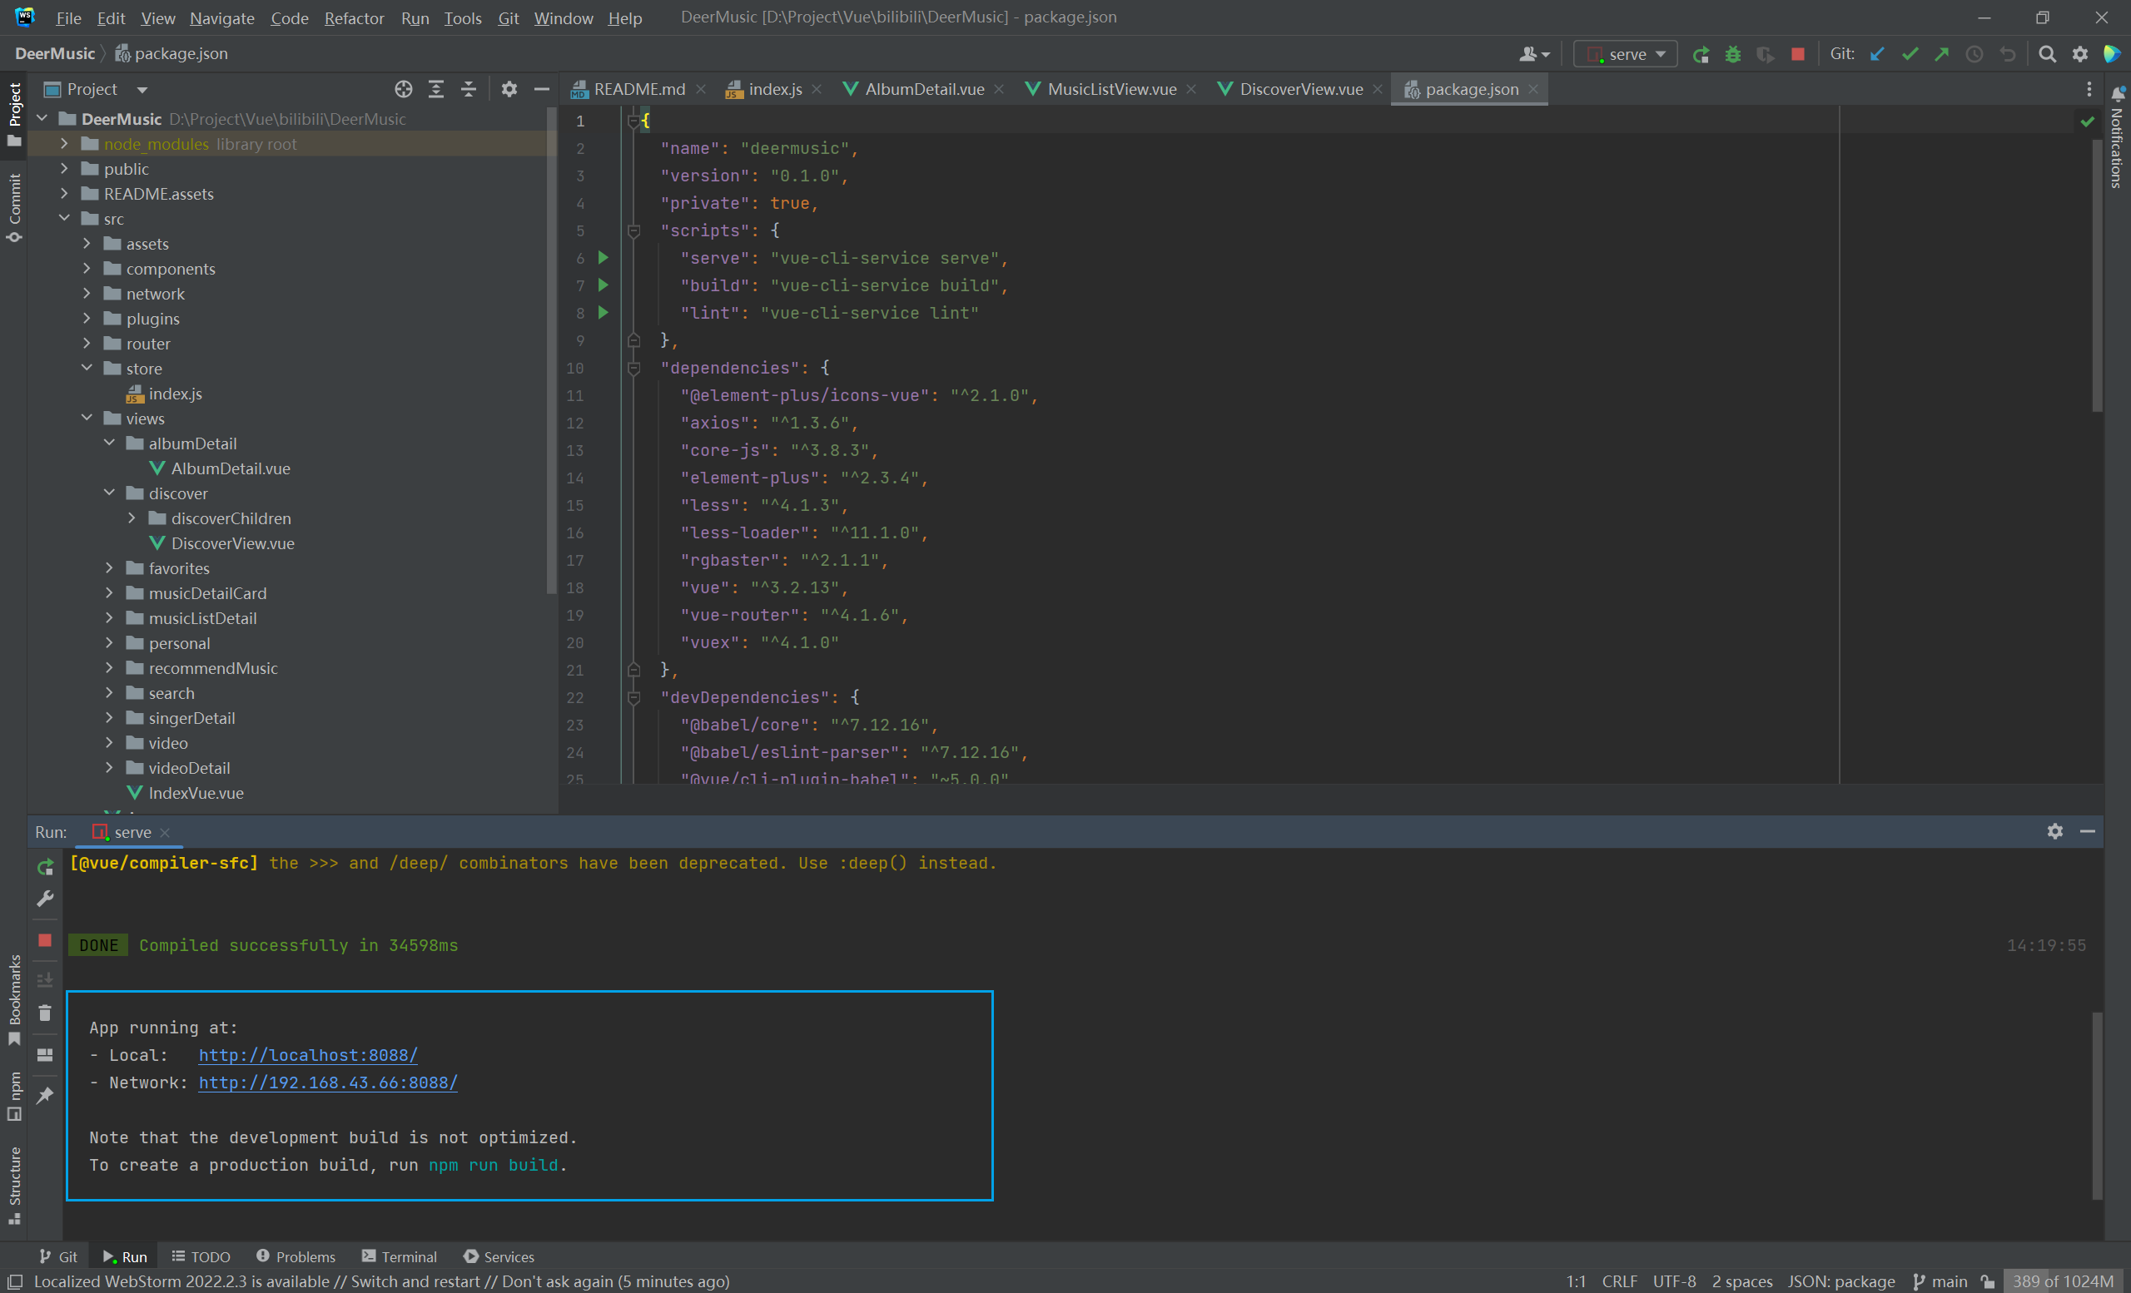Expand the discoverChildren folder
Image resolution: width=2131 pixels, height=1293 pixels.
(132, 518)
